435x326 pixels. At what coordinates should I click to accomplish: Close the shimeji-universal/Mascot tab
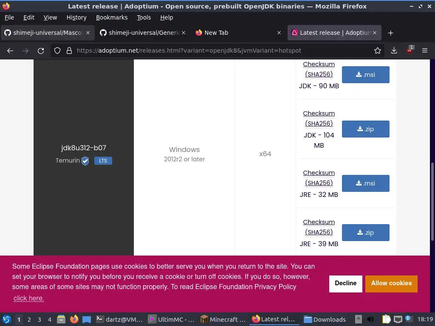point(88,33)
